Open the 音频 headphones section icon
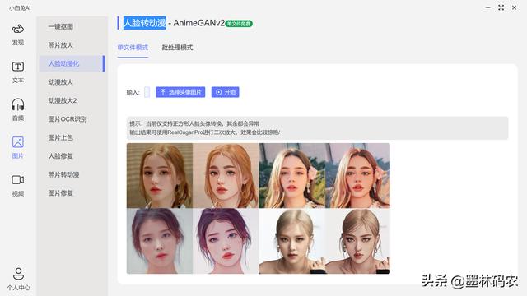 [18, 104]
